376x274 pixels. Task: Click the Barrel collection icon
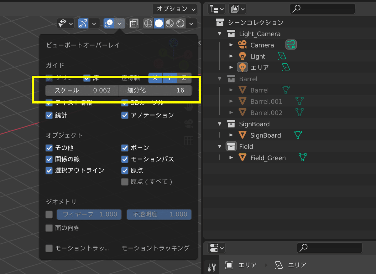coord(231,79)
